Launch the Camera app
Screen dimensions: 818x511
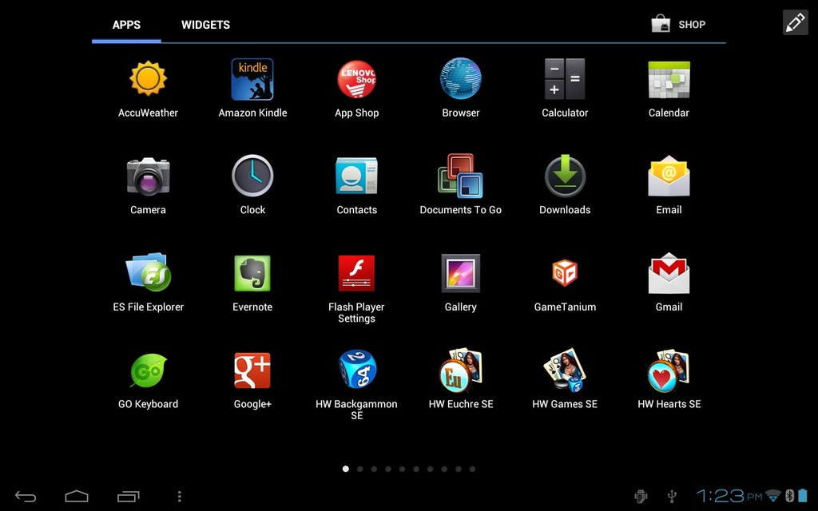pos(148,176)
